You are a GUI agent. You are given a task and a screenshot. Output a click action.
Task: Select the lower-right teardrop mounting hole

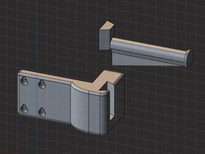42,112
